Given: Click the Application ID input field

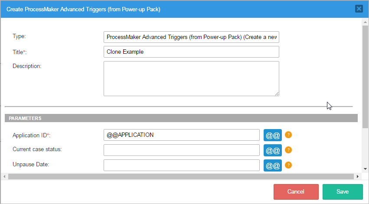Looking at the screenshot, I should pyautogui.click(x=182, y=135).
